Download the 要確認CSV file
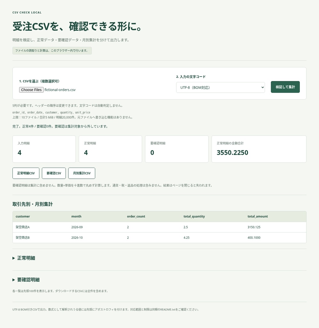 (x=54, y=173)
